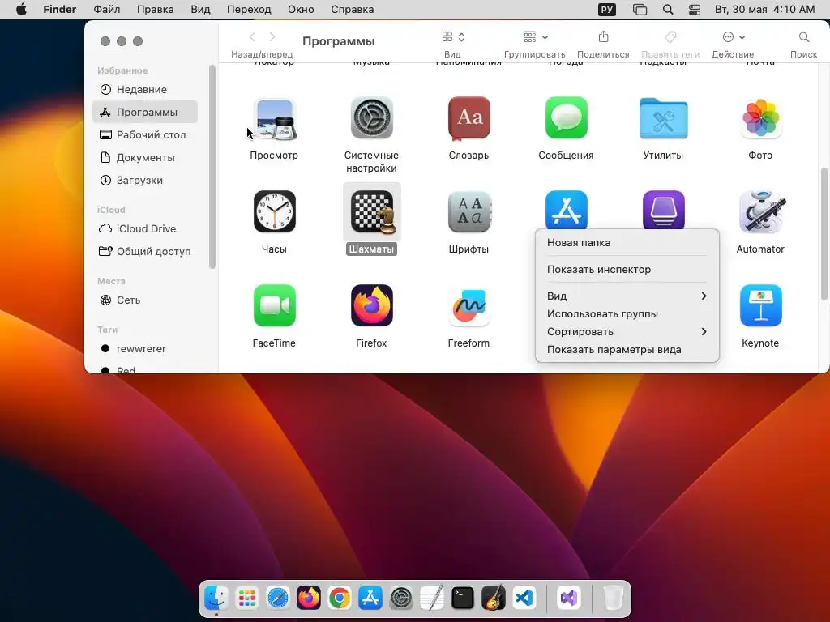This screenshot has height=622, width=830.
Task: Open the Keynote app icon
Action: (760, 305)
